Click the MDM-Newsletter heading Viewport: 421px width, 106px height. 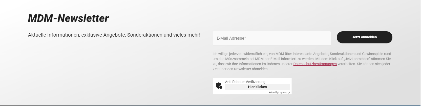point(68,18)
